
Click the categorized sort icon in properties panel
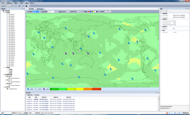point(161,11)
